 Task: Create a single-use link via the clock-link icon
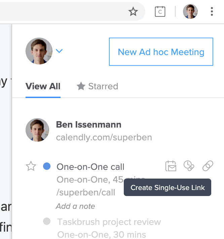(x=189, y=166)
